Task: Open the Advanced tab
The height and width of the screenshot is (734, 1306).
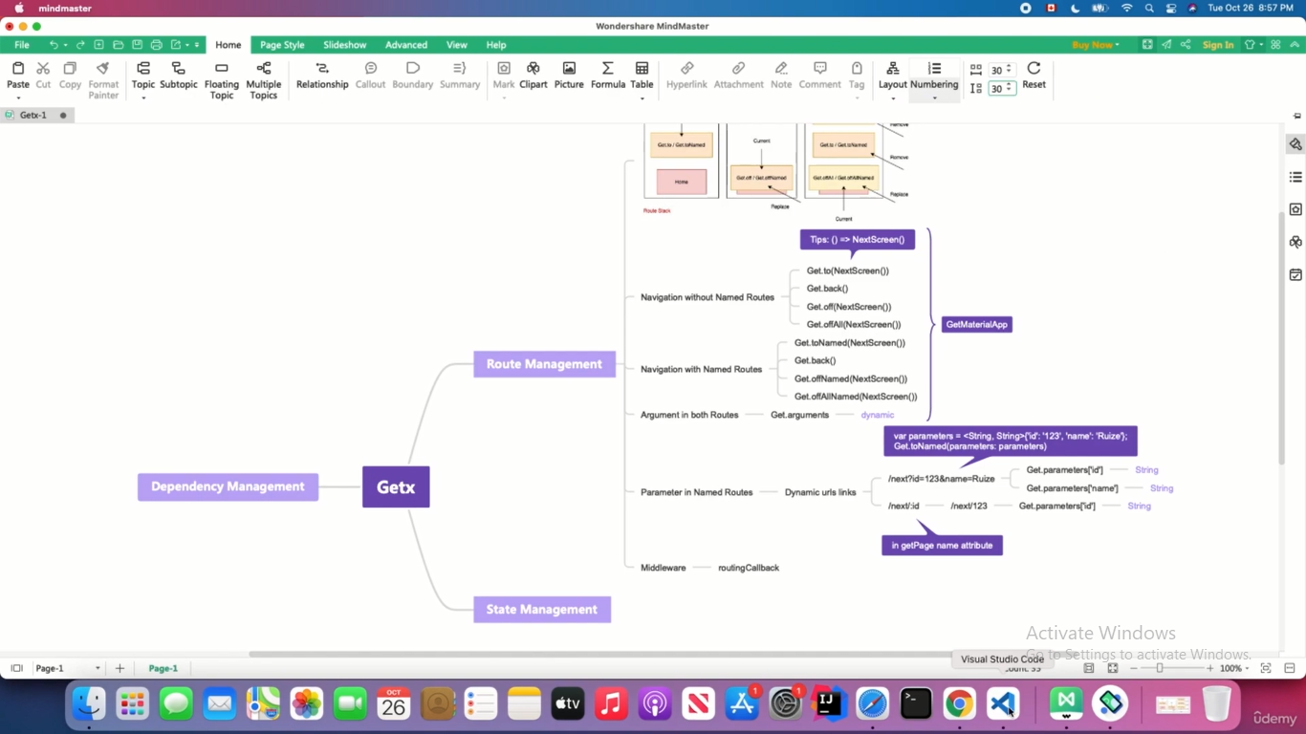Action: click(406, 45)
